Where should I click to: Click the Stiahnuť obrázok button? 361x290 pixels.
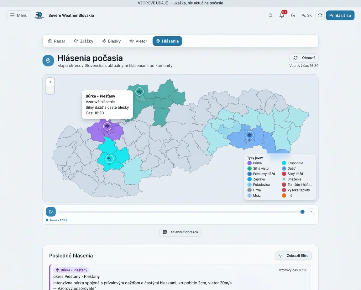click(180, 232)
